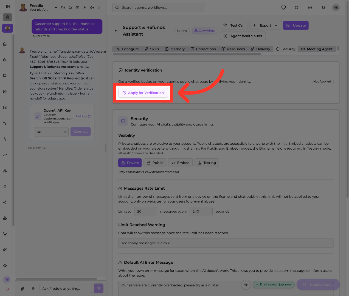This screenshot has height=296, width=349.
Task: Click the Test Call button
Action: coord(234,25)
